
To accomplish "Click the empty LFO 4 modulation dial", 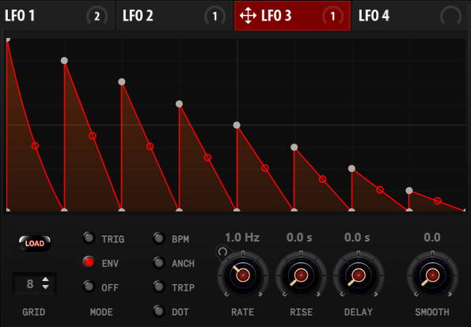I will click(450, 16).
